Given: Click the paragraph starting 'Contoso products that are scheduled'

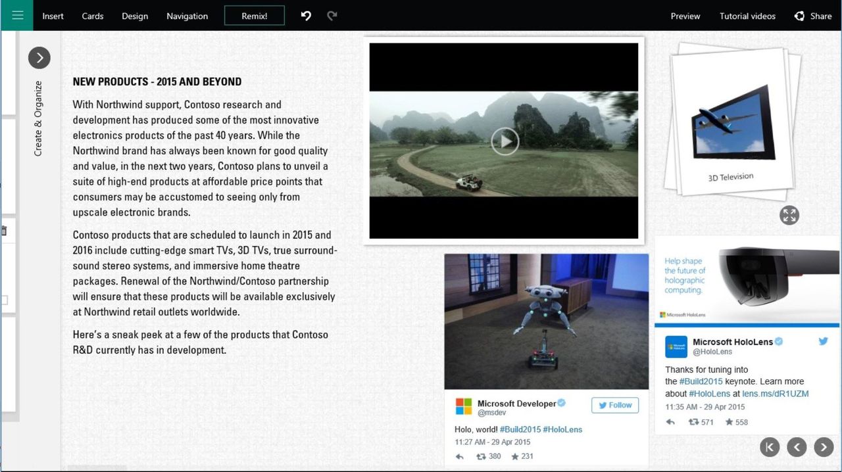Looking at the screenshot, I should [x=205, y=273].
